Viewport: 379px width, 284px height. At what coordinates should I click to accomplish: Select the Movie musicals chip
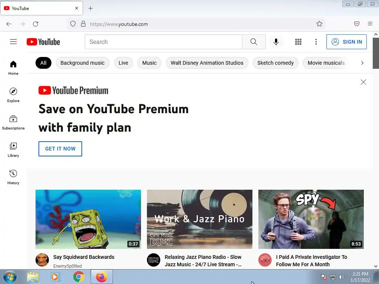(x=326, y=63)
